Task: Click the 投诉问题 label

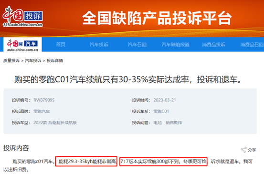Action: coord(141,123)
